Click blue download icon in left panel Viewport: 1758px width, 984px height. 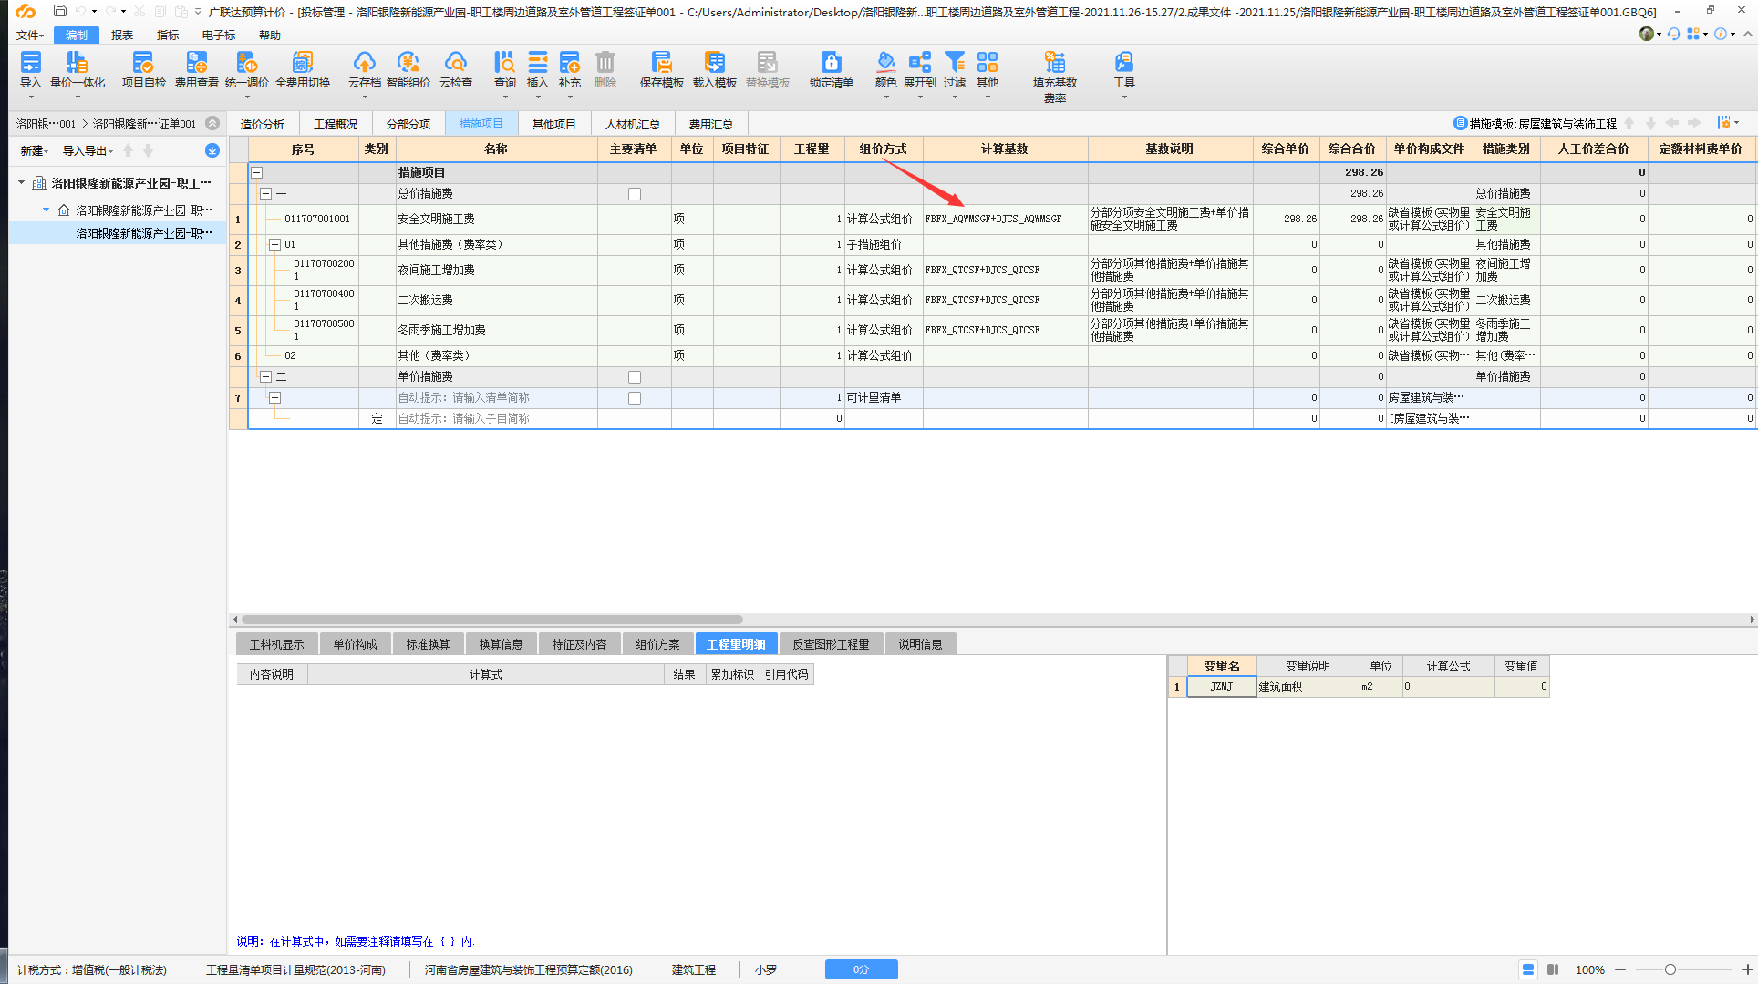212,150
